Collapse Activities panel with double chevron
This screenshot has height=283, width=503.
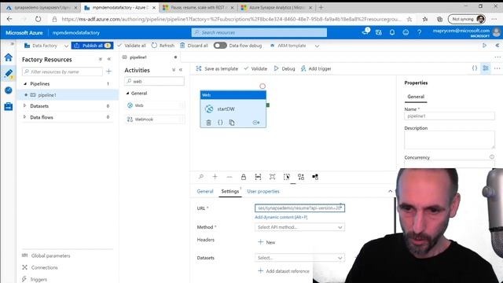coord(181,70)
